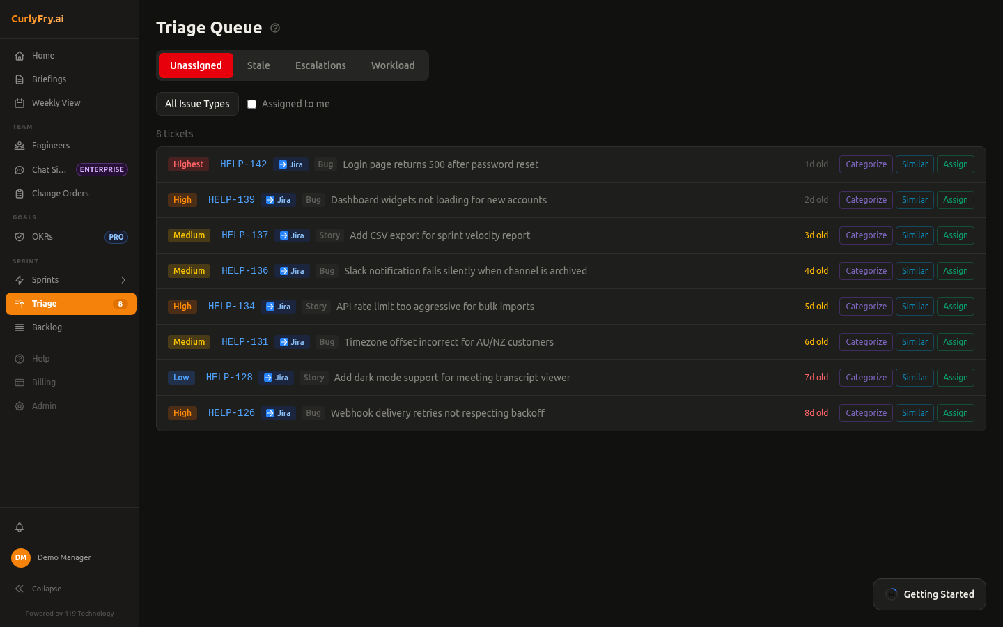Open the HELP-137 Jira ticket link

click(292, 235)
